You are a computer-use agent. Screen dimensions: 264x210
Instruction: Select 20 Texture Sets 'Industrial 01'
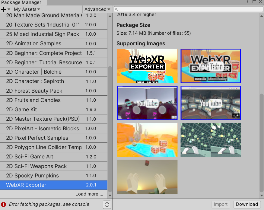(54, 24)
